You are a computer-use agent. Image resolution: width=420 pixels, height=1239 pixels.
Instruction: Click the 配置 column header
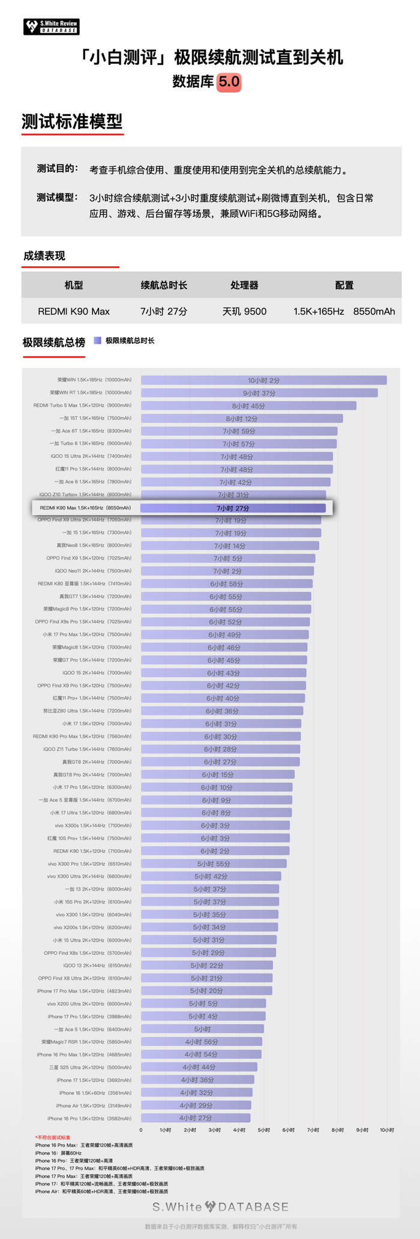pyautogui.click(x=344, y=285)
